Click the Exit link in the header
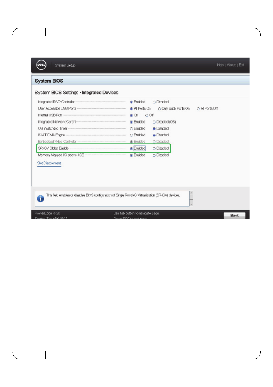The image size is (273, 387). 242,65
